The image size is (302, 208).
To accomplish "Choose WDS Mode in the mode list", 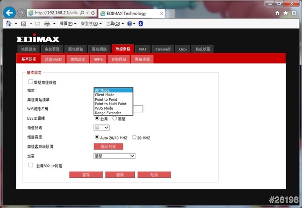I will click(x=113, y=108).
